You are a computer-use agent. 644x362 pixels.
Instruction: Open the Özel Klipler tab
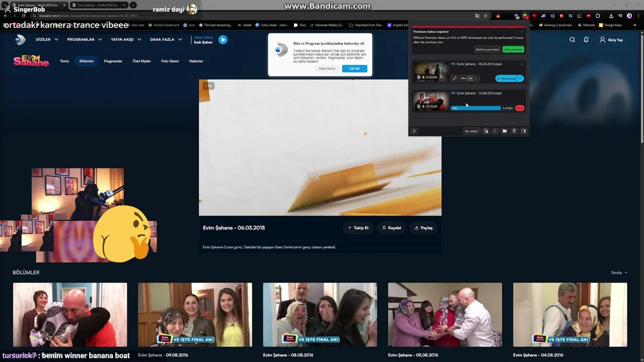(142, 61)
